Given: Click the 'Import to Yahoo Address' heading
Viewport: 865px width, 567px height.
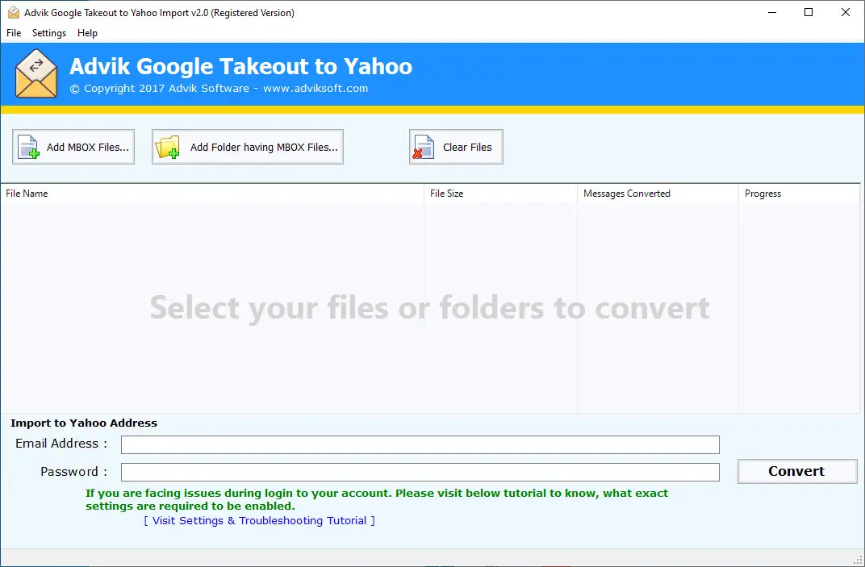Looking at the screenshot, I should click(x=84, y=423).
